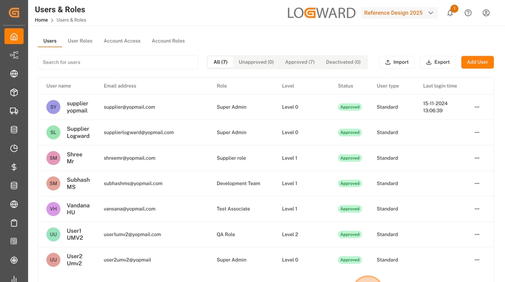Switch to the Users tab
The image size is (505, 282).
click(x=50, y=41)
